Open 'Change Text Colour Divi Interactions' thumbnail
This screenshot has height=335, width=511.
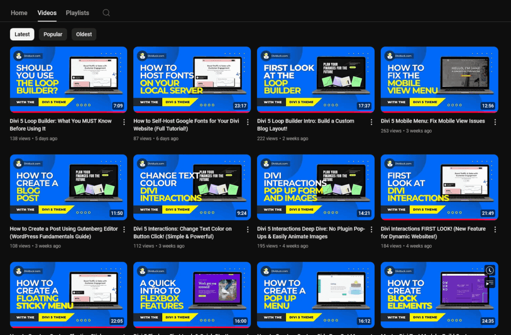(192, 187)
